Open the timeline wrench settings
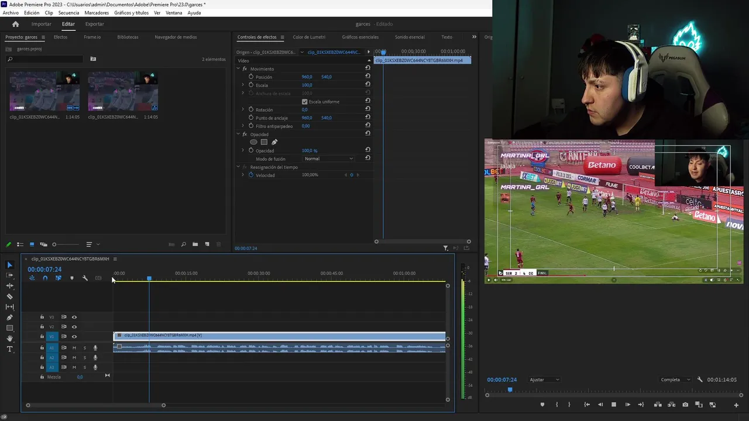Image resolution: width=749 pixels, height=421 pixels. point(85,278)
